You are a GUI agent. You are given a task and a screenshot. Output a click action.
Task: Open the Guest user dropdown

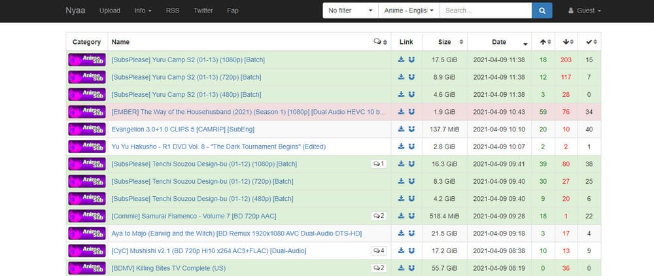[585, 10]
